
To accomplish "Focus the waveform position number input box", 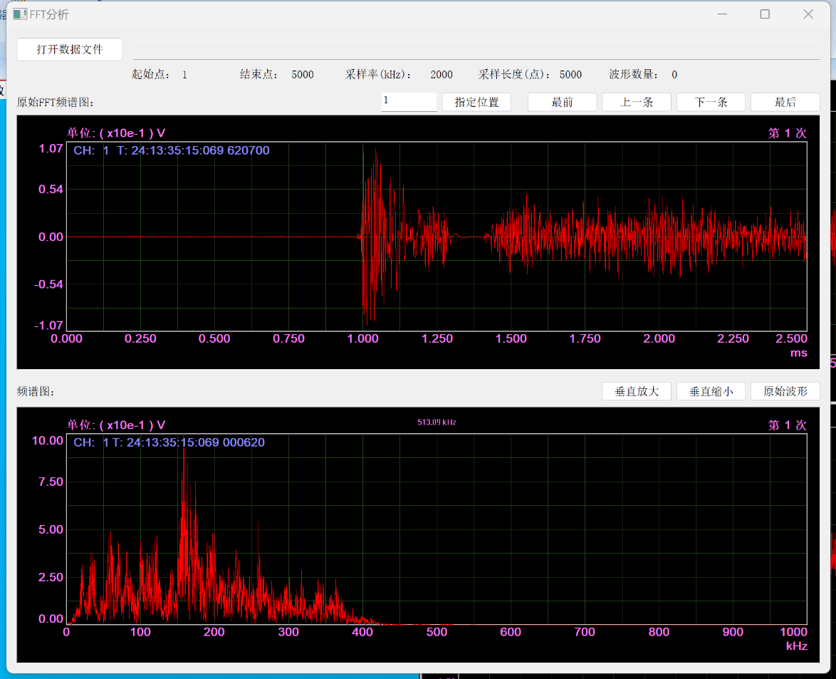I will coord(409,102).
